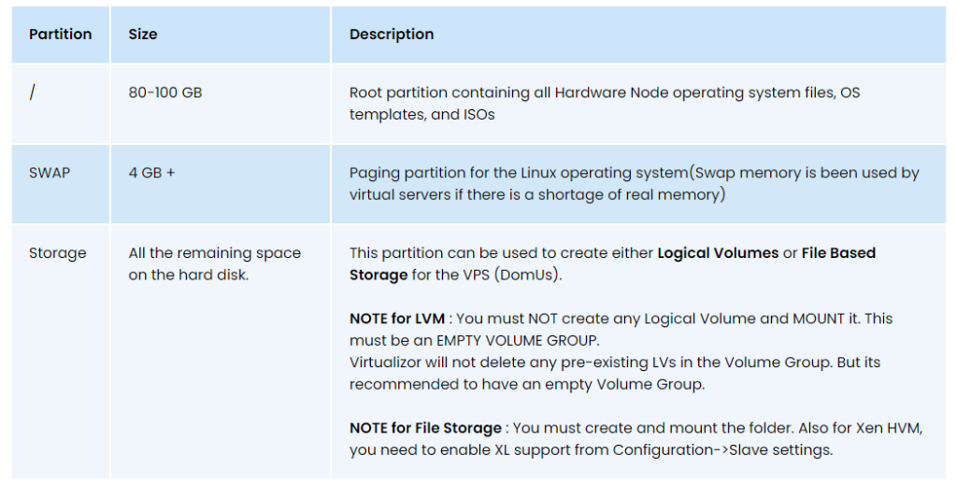This screenshot has height=484, width=957.
Task: Click the 4 GB + size cell
Action: [151, 173]
